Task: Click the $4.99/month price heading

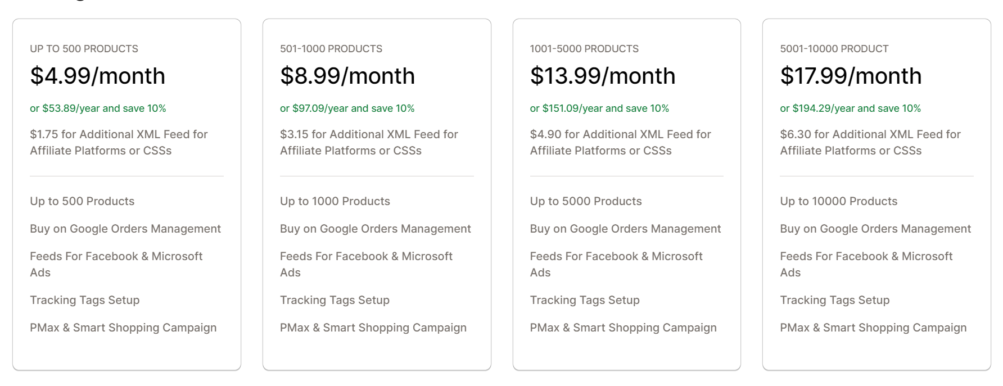Action: click(97, 76)
